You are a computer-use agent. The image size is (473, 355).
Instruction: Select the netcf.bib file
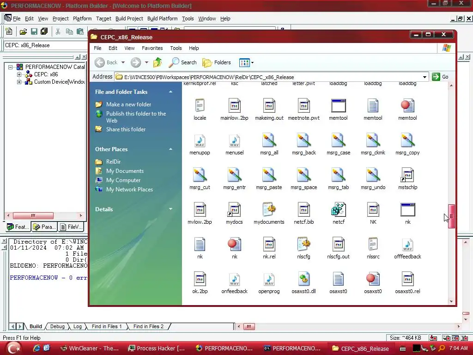[304, 209]
